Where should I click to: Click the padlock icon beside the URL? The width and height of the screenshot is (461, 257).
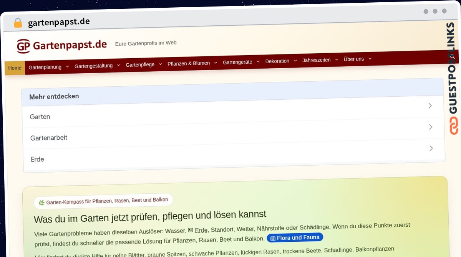tap(18, 23)
